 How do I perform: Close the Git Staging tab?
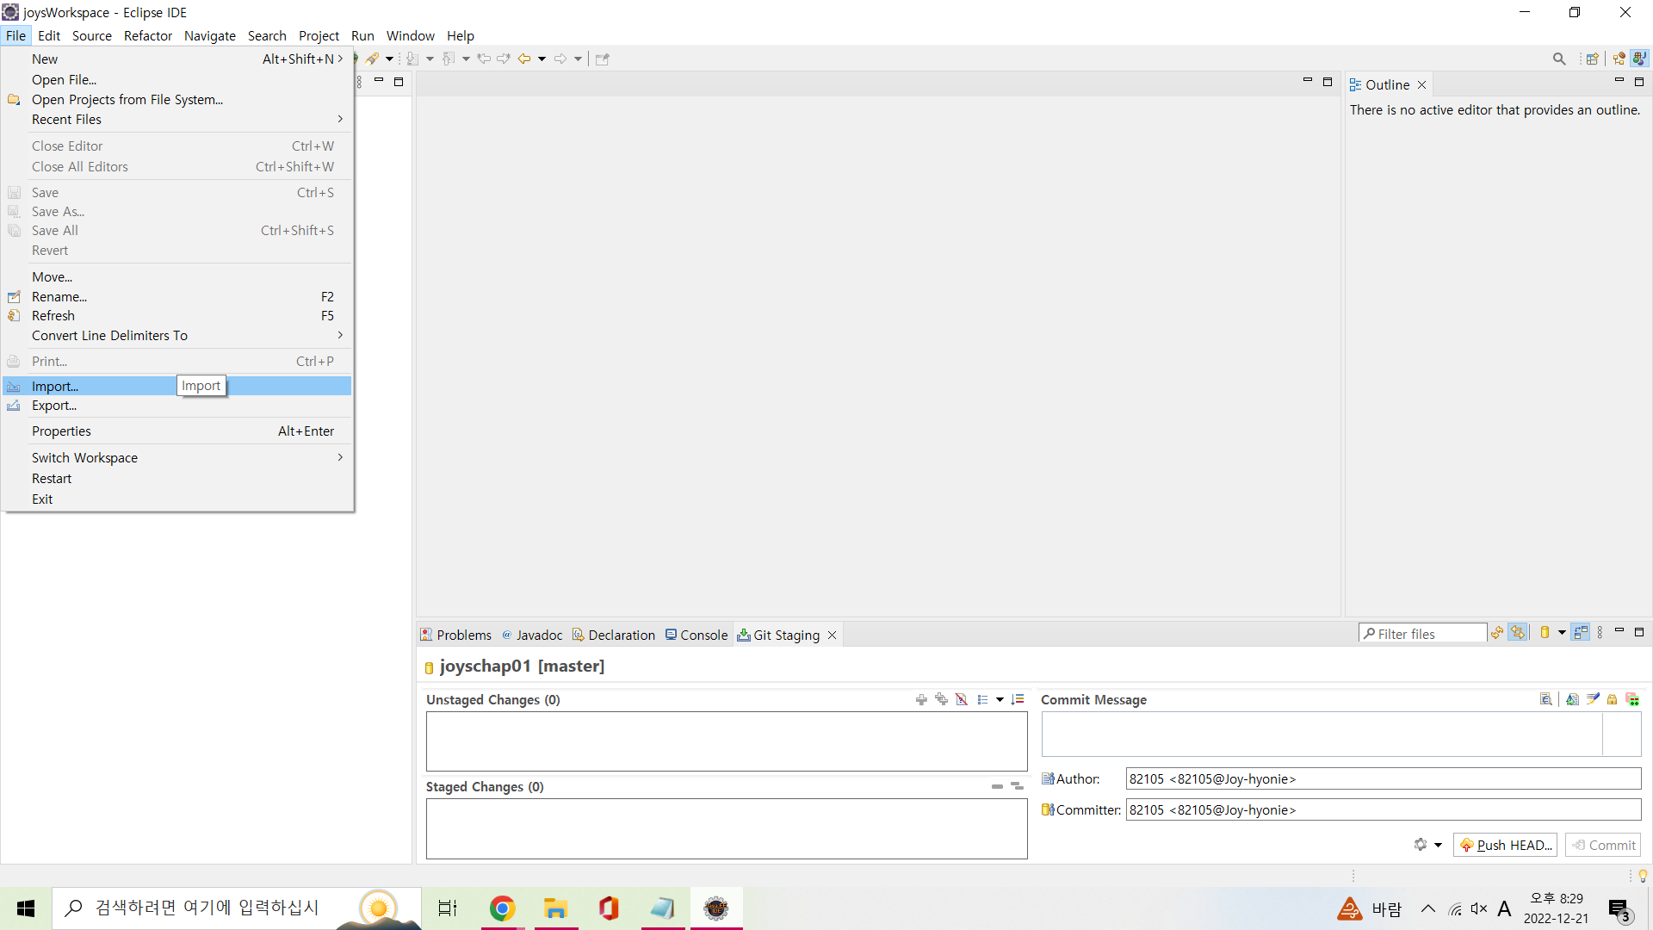[x=833, y=635]
